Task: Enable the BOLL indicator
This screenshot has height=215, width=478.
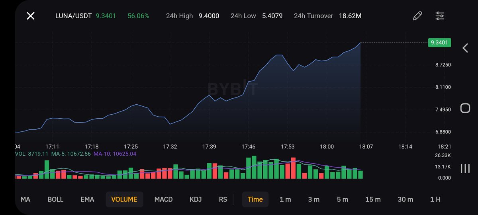Action: (x=55, y=199)
